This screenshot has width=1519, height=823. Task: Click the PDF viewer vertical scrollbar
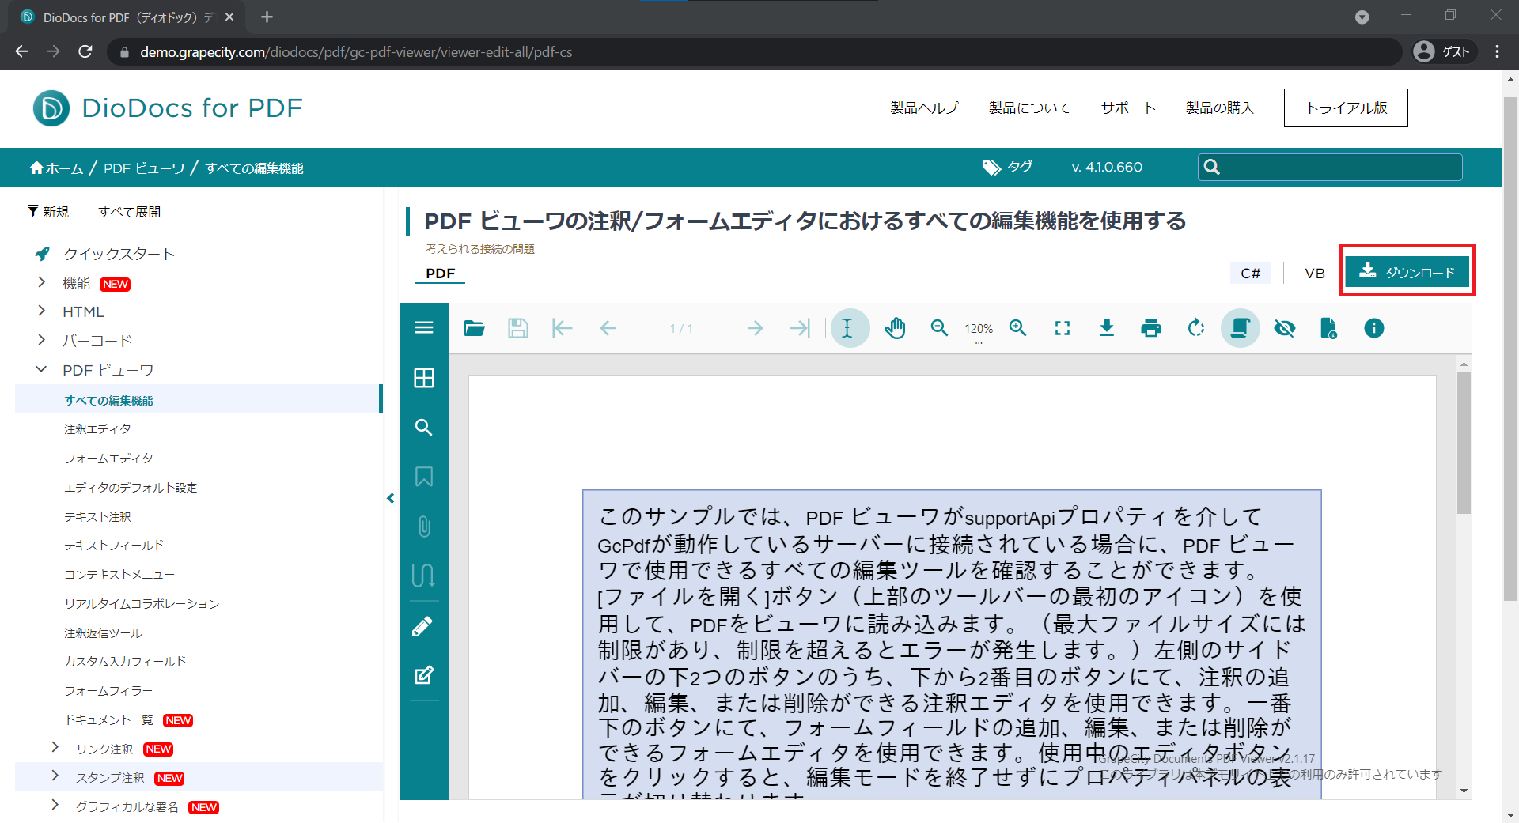pyautogui.click(x=1464, y=443)
